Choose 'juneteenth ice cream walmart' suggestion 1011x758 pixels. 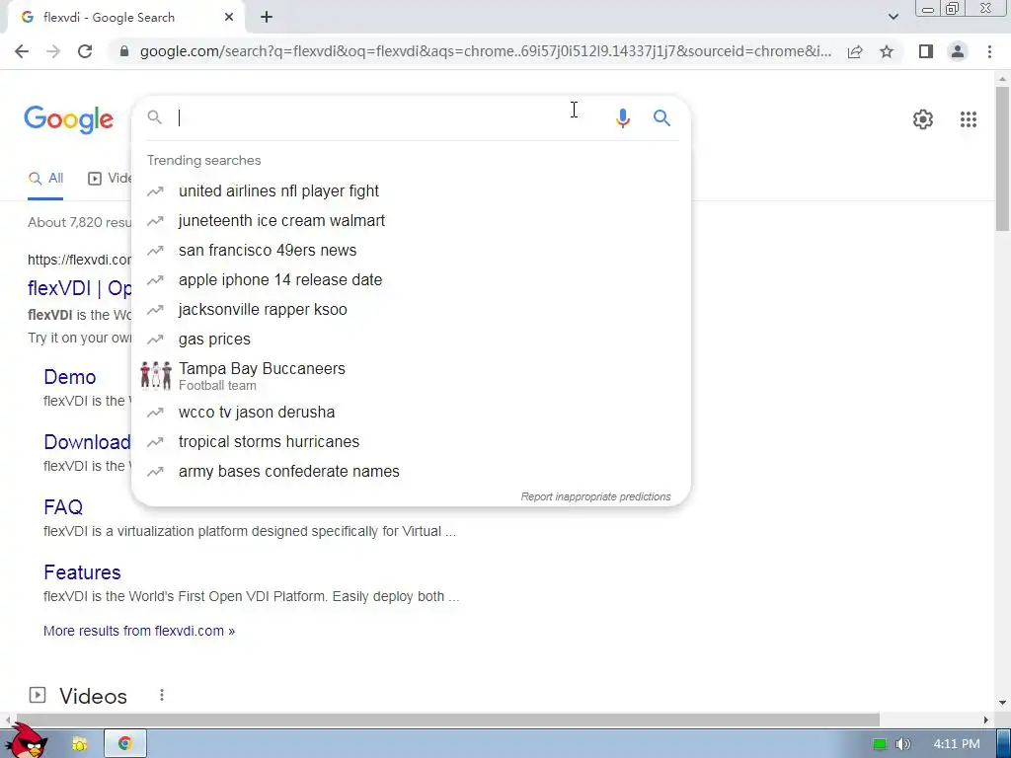[x=411, y=220]
